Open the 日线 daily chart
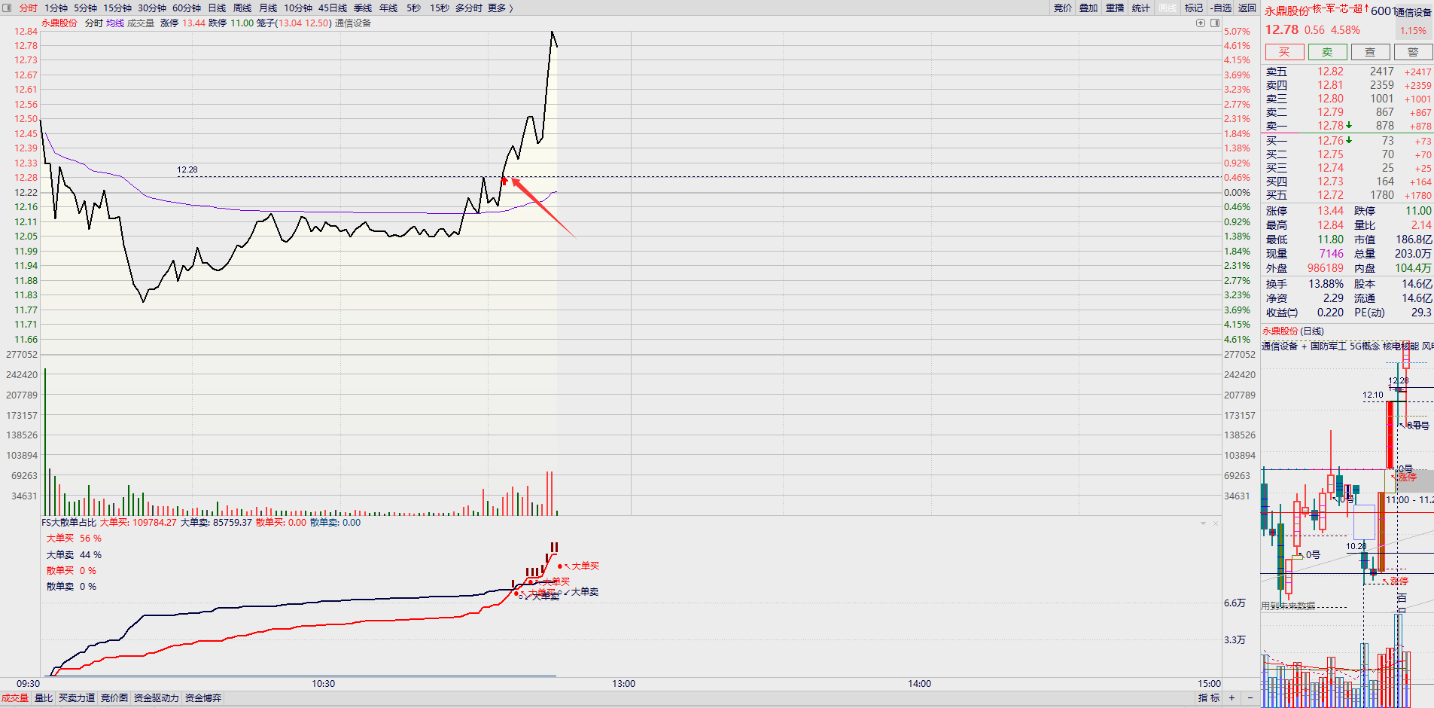This screenshot has height=708, width=1434. pos(217,8)
